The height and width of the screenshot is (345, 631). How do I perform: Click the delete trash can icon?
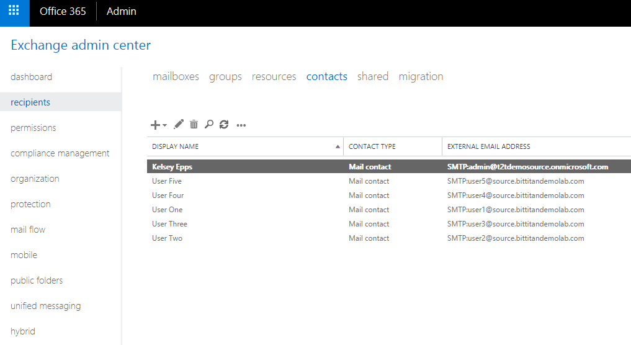pos(194,124)
